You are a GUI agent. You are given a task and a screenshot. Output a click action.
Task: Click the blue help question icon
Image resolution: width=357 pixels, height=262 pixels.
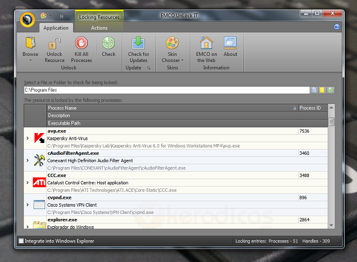pos(337,27)
